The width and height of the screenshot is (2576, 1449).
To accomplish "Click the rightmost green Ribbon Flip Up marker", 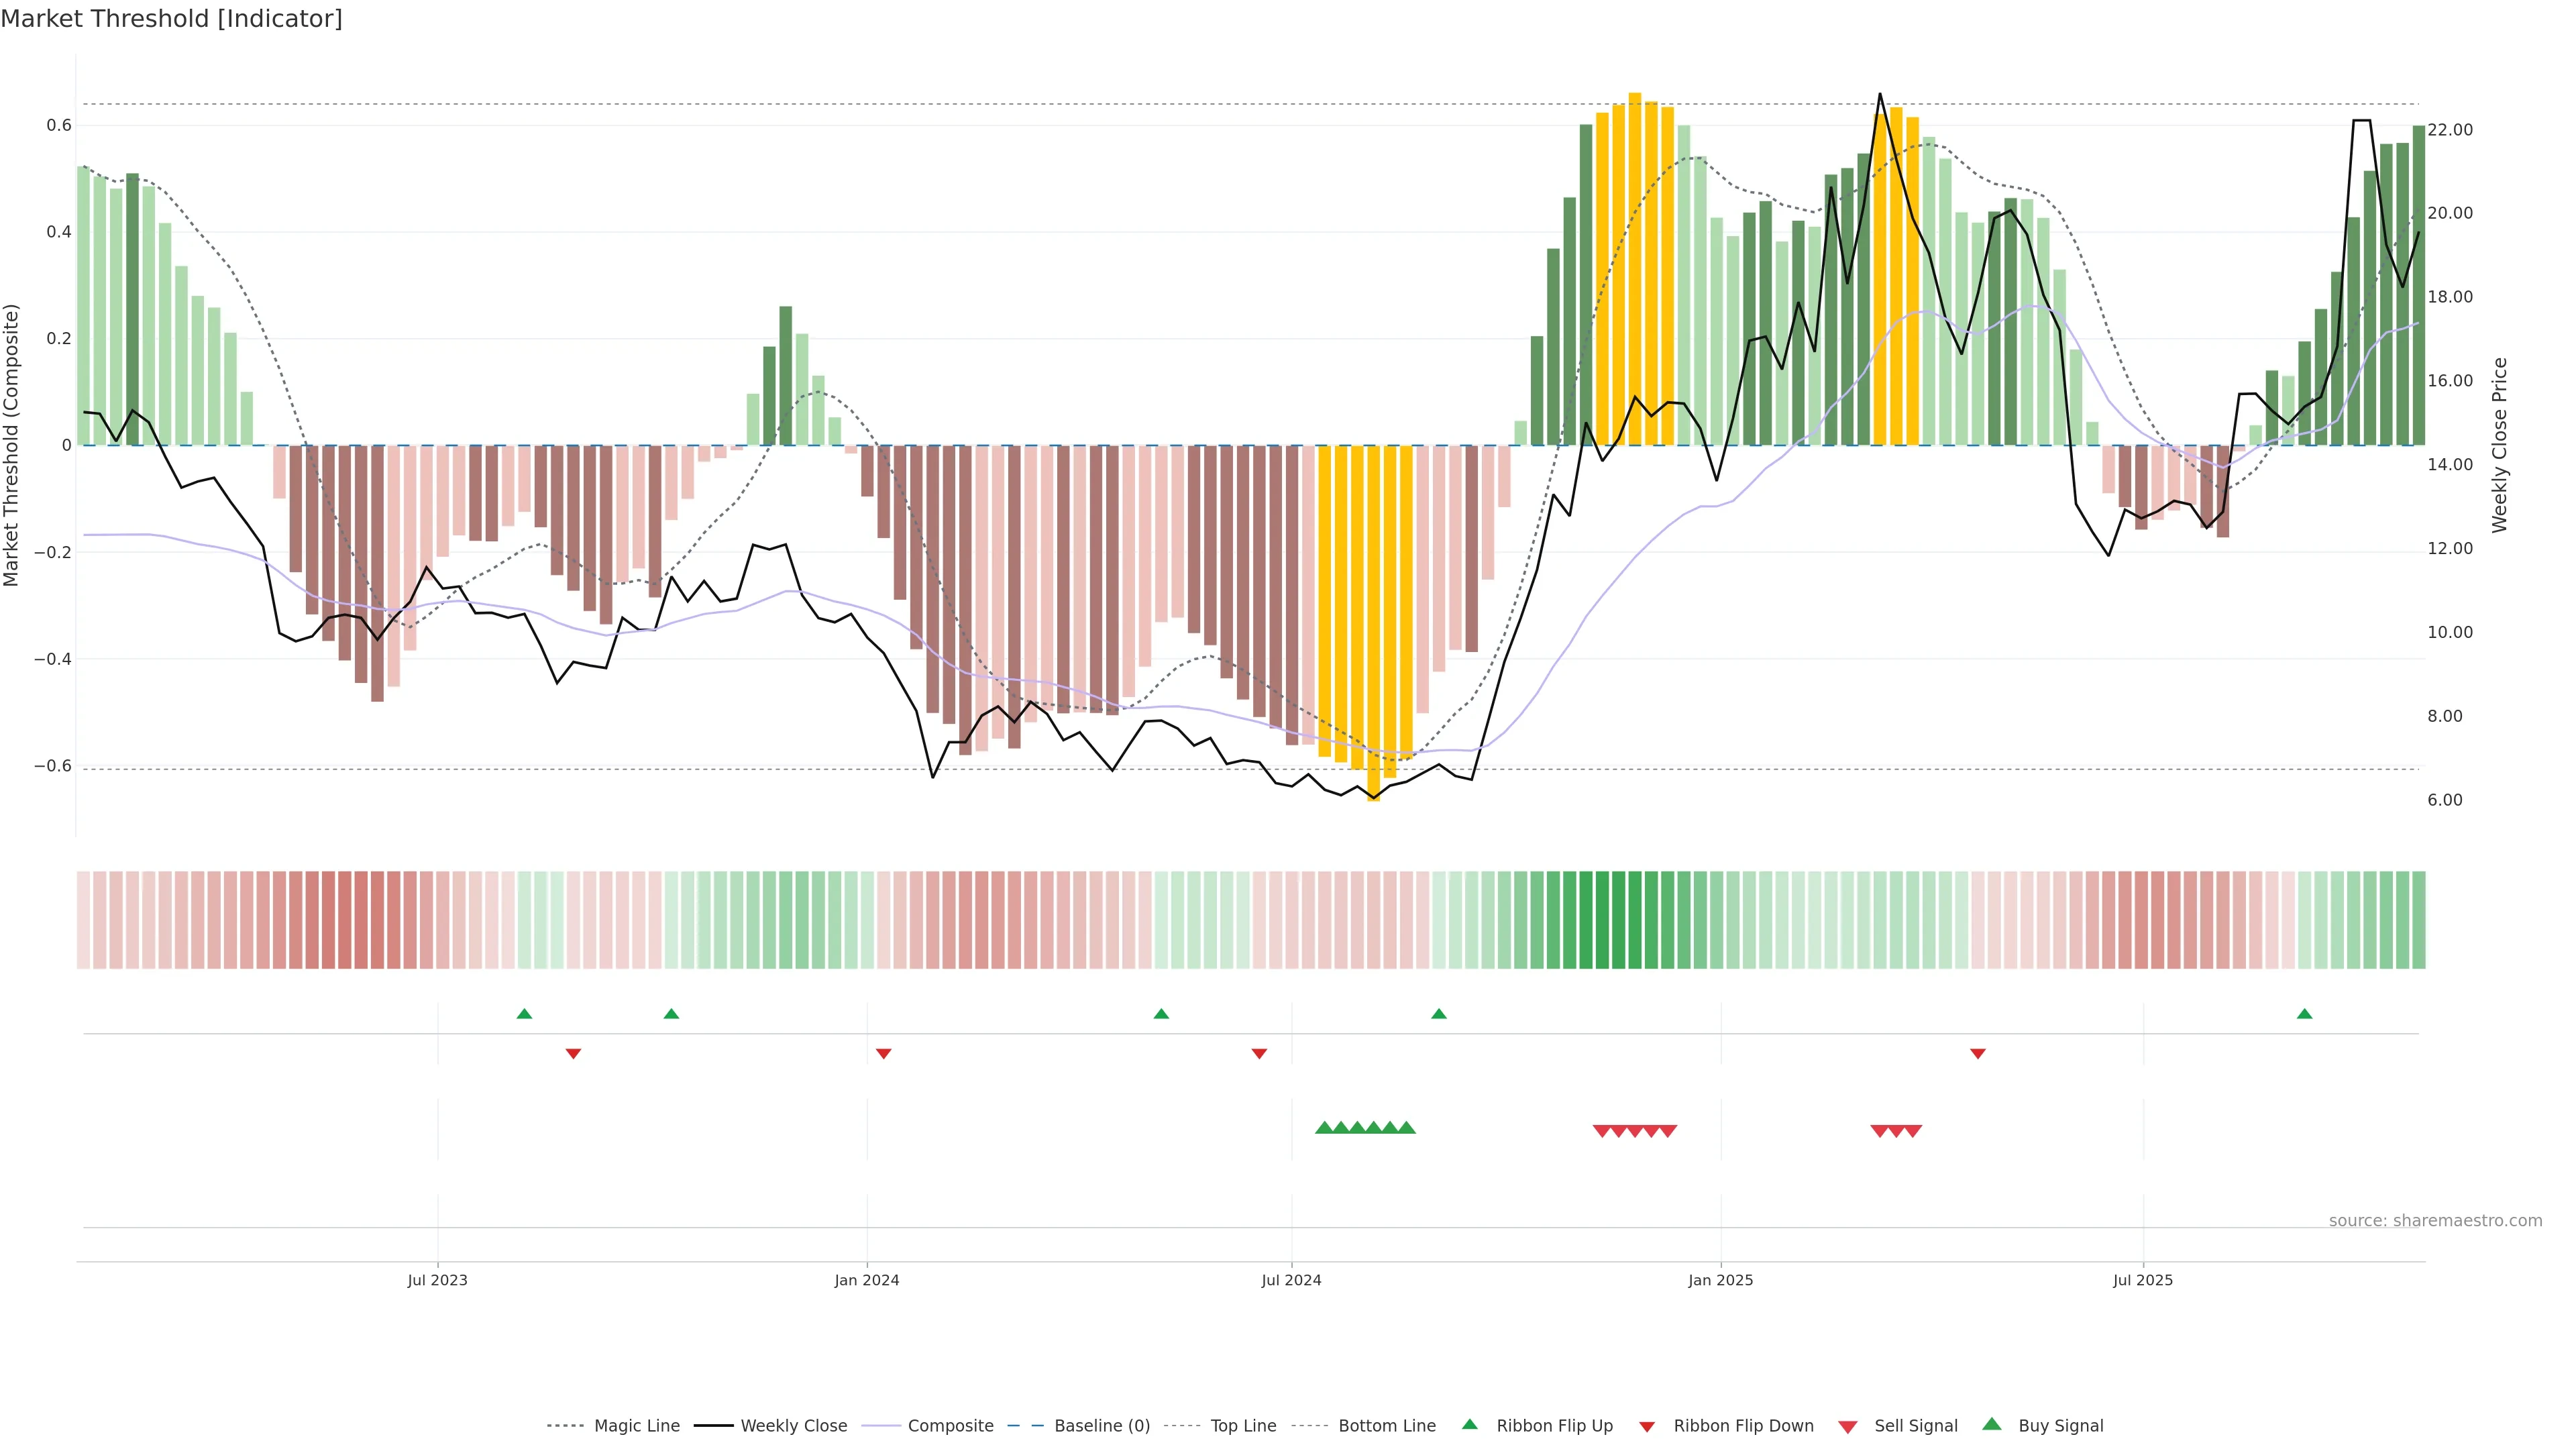I will point(2304,1014).
